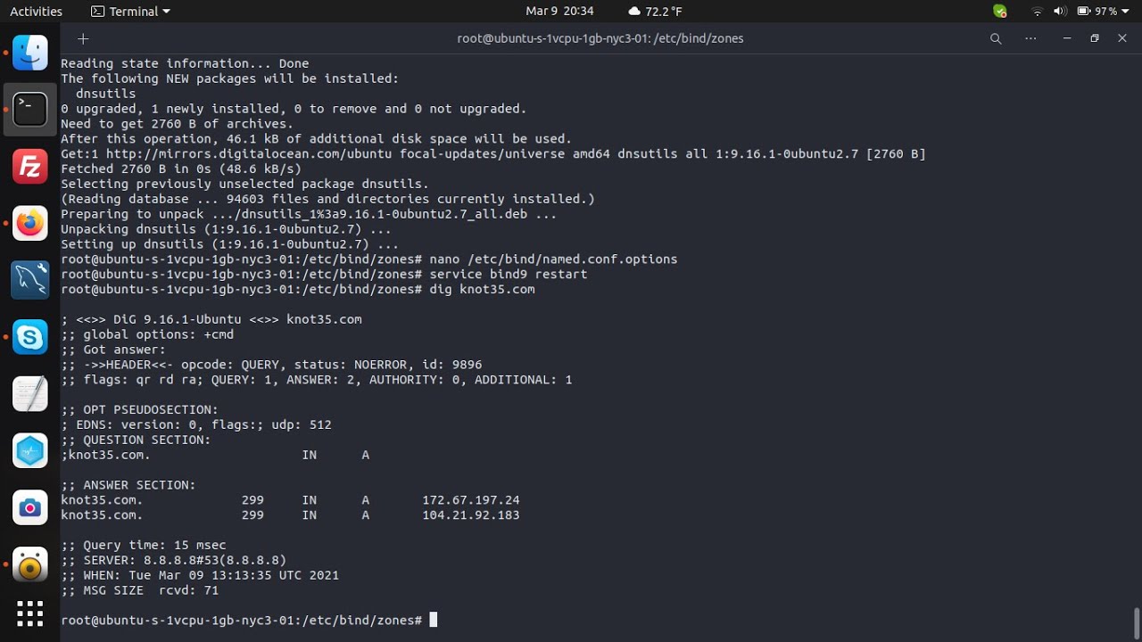The width and height of the screenshot is (1142, 642).
Task: Expand the Terminal app menu dropdown
Action: click(x=130, y=12)
